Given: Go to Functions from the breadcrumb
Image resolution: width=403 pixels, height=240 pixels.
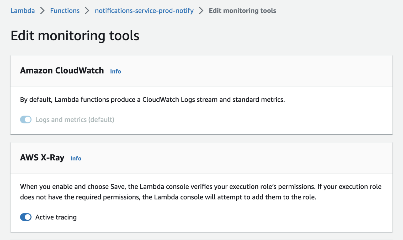Looking at the screenshot, I should 65,11.
